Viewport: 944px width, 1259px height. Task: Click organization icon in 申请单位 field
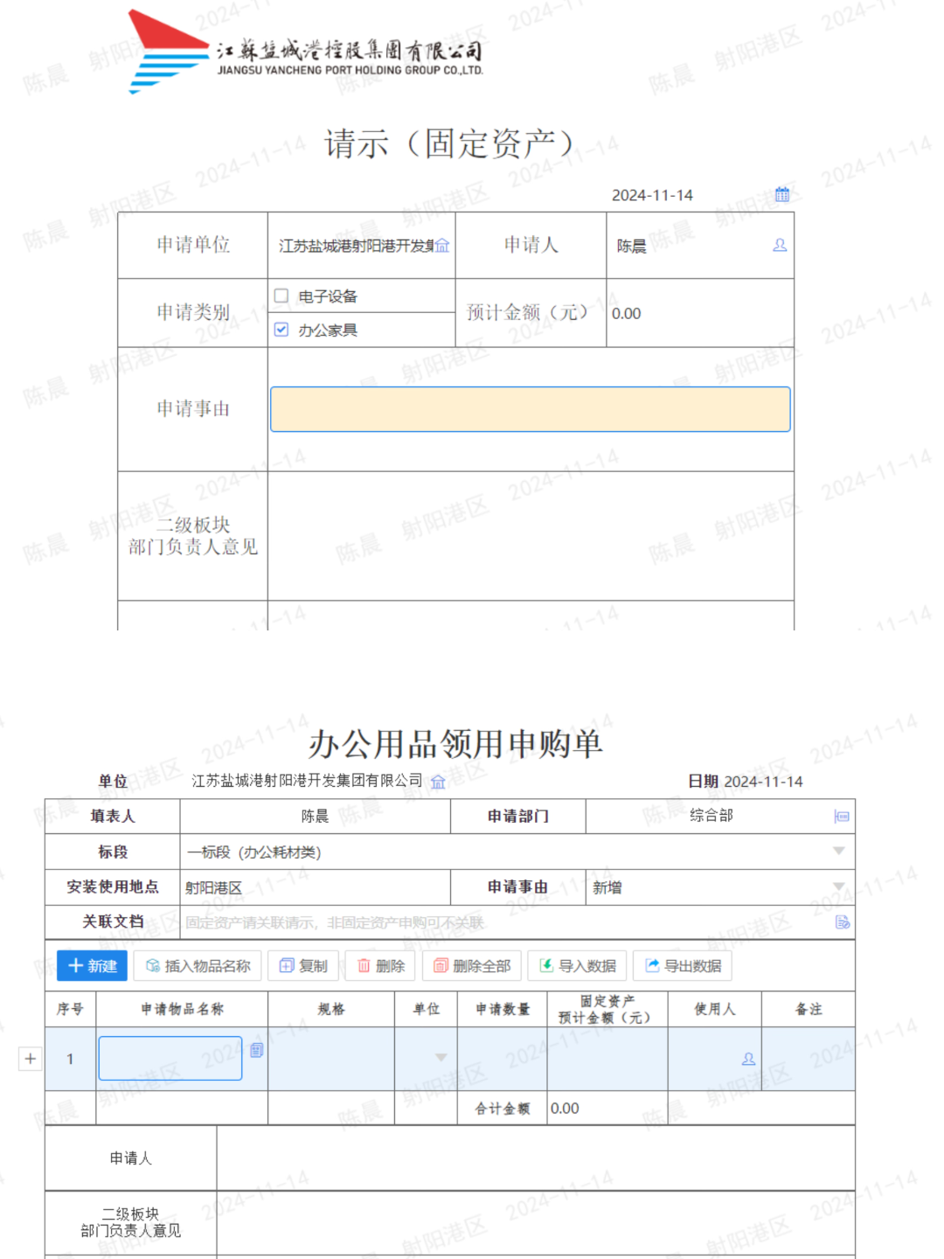click(442, 246)
